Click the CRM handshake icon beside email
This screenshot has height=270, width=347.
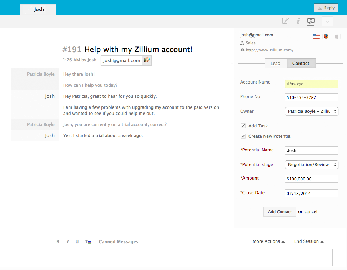point(147,60)
